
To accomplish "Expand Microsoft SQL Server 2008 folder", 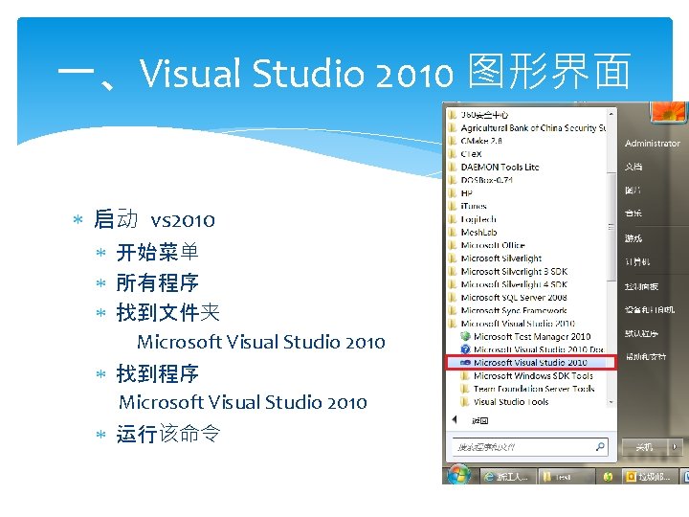I will 507,297.
